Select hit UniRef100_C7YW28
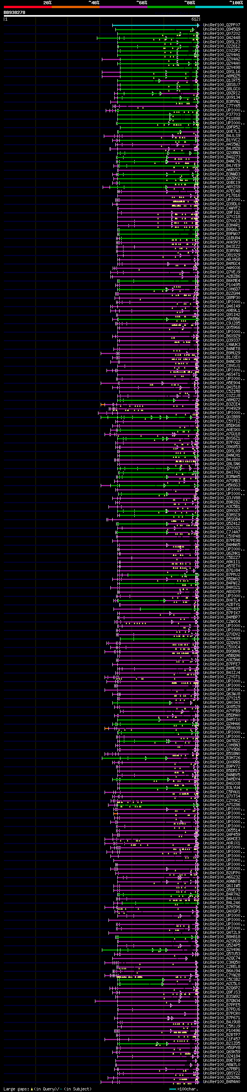 click(x=221, y=975)
